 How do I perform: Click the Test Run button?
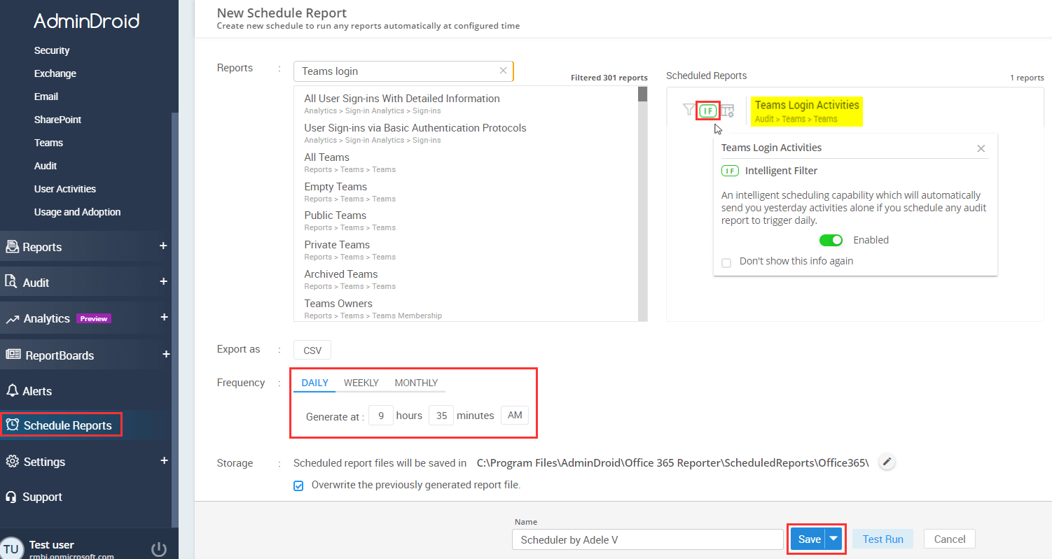click(x=883, y=539)
